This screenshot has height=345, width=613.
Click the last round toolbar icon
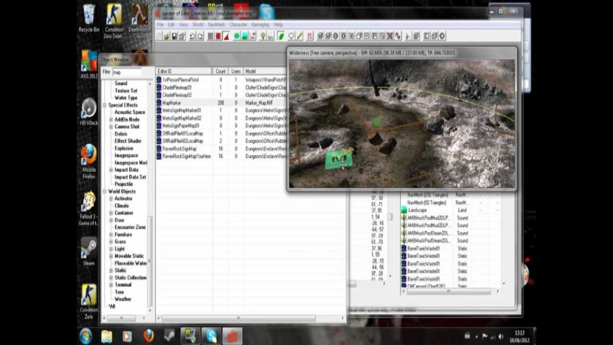[x=442, y=36]
